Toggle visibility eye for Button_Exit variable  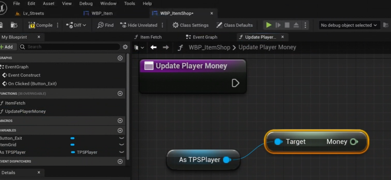pyautogui.click(x=122, y=138)
